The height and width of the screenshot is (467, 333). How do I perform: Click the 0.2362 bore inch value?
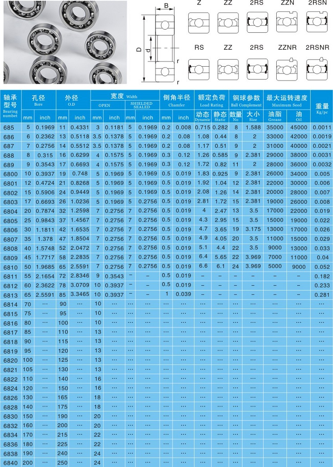tap(45, 137)
